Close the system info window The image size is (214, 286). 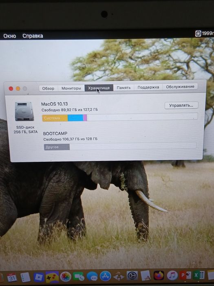coord(11,89)
